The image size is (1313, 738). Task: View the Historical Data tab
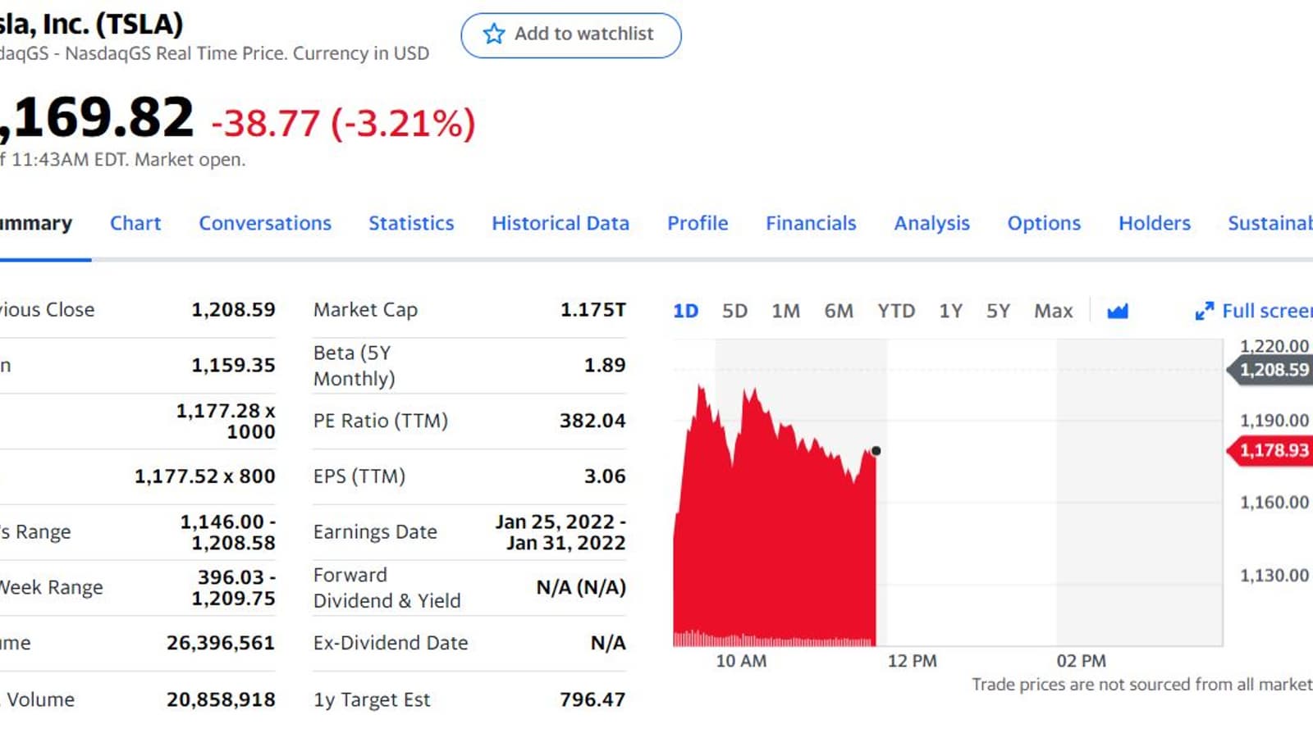click(560, 223)
